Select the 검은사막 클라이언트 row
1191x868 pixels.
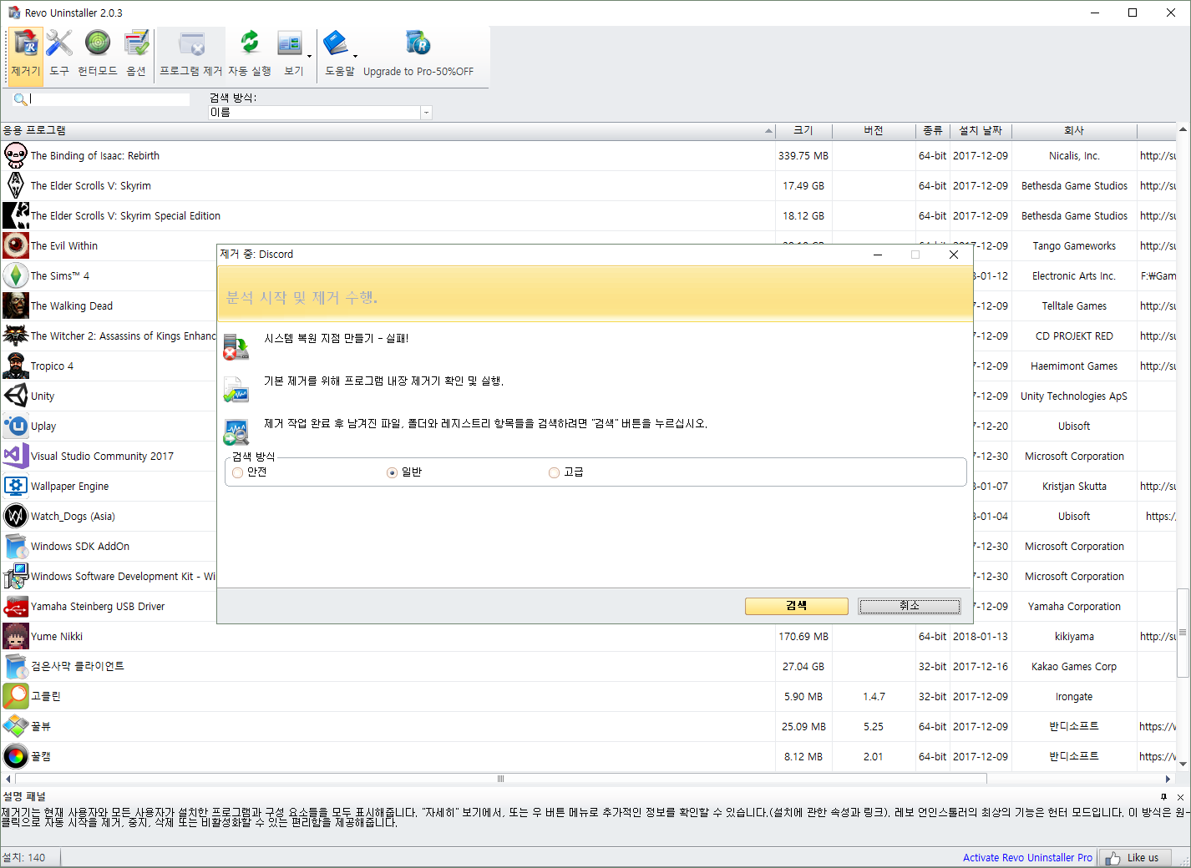tap(588, 666)
